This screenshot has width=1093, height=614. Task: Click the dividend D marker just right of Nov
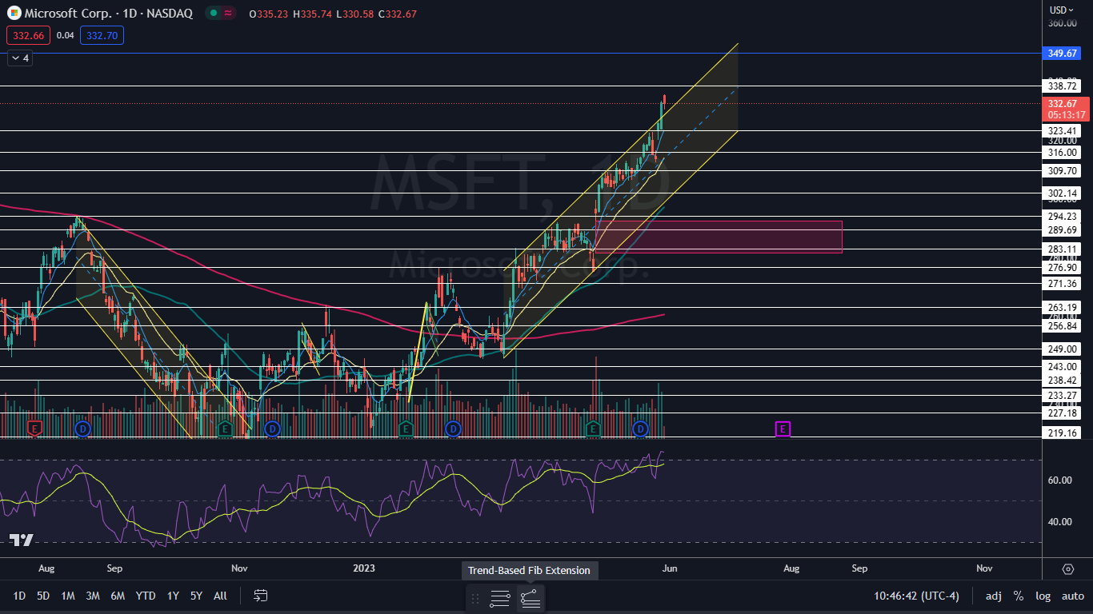[x=272, y=429]
